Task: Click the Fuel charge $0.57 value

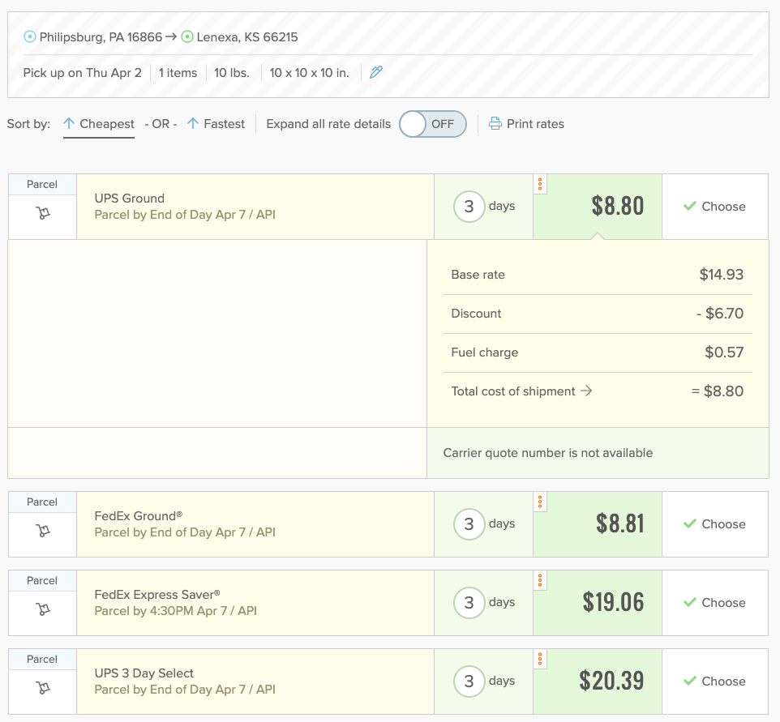Action: click(x=724, y=352)
